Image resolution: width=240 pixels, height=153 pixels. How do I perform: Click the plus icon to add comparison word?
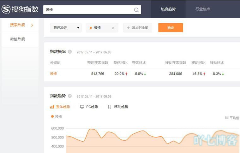[128, 28]
